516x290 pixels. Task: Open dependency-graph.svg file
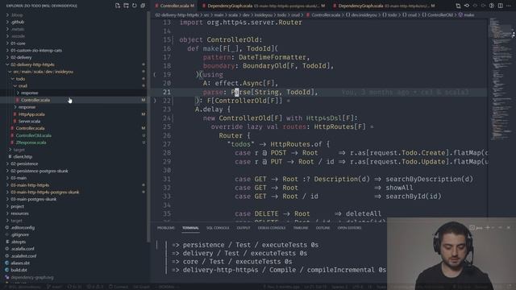pyautogui.click(x=32, y=277)
